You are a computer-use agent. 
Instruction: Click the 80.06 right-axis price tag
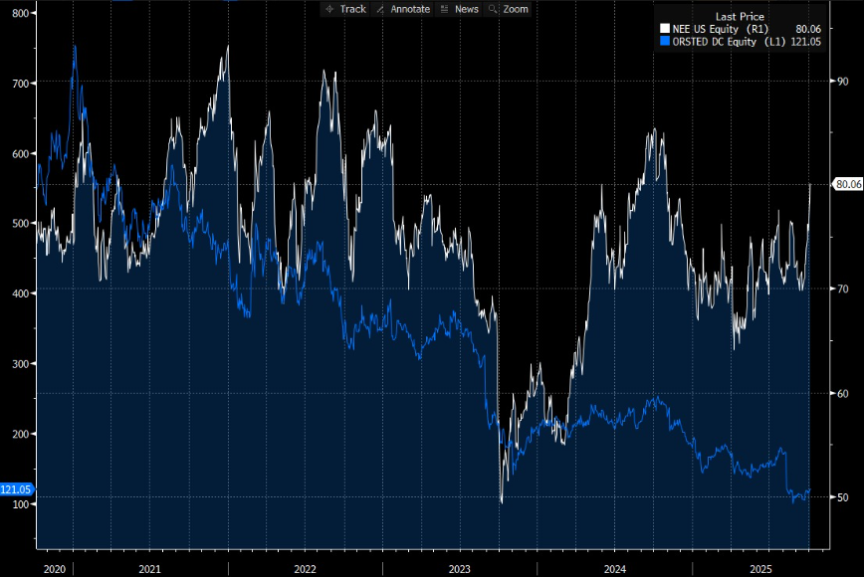[847, 184]
